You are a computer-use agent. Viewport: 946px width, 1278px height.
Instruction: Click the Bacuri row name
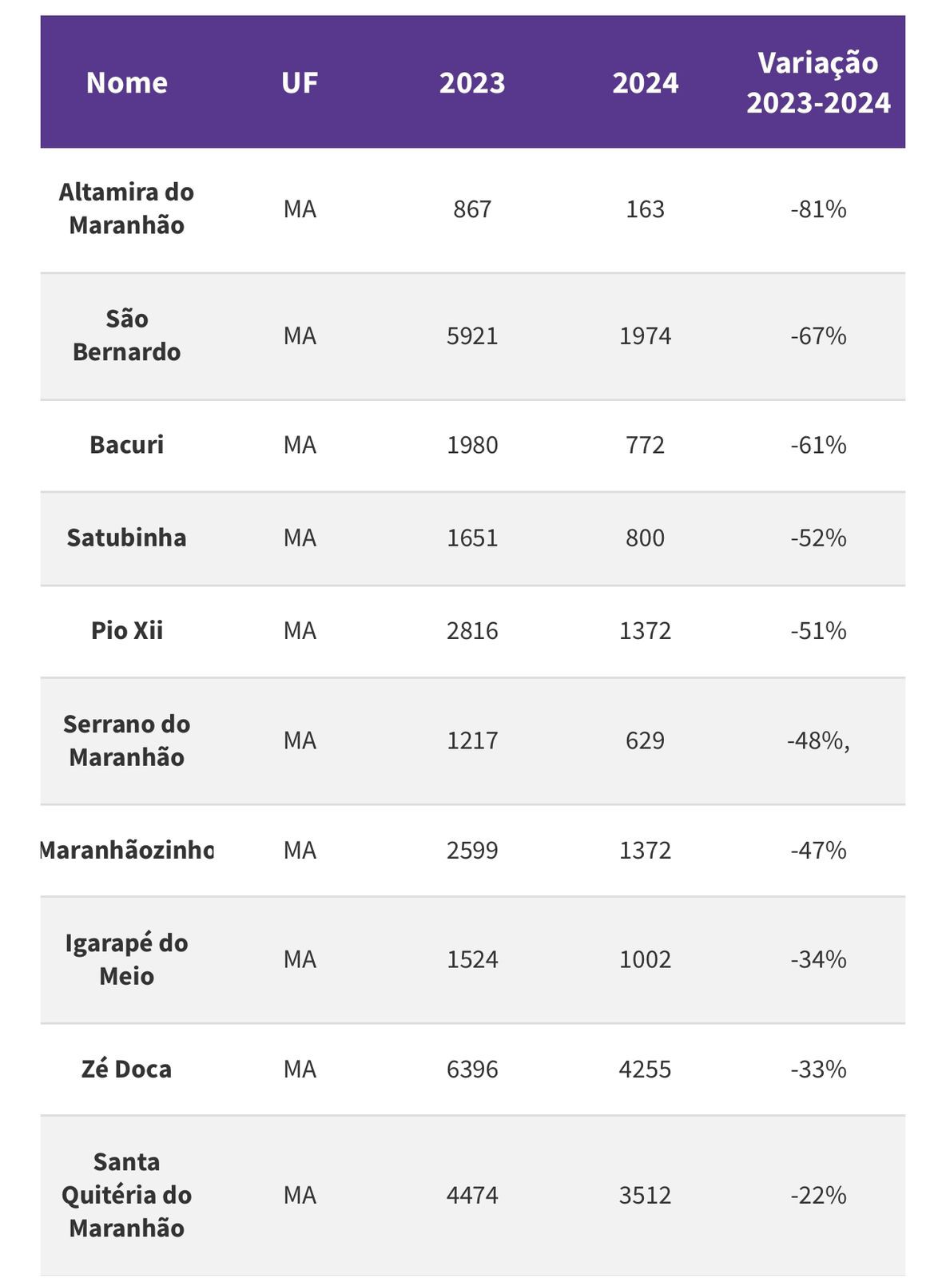[x=127, y=445]
